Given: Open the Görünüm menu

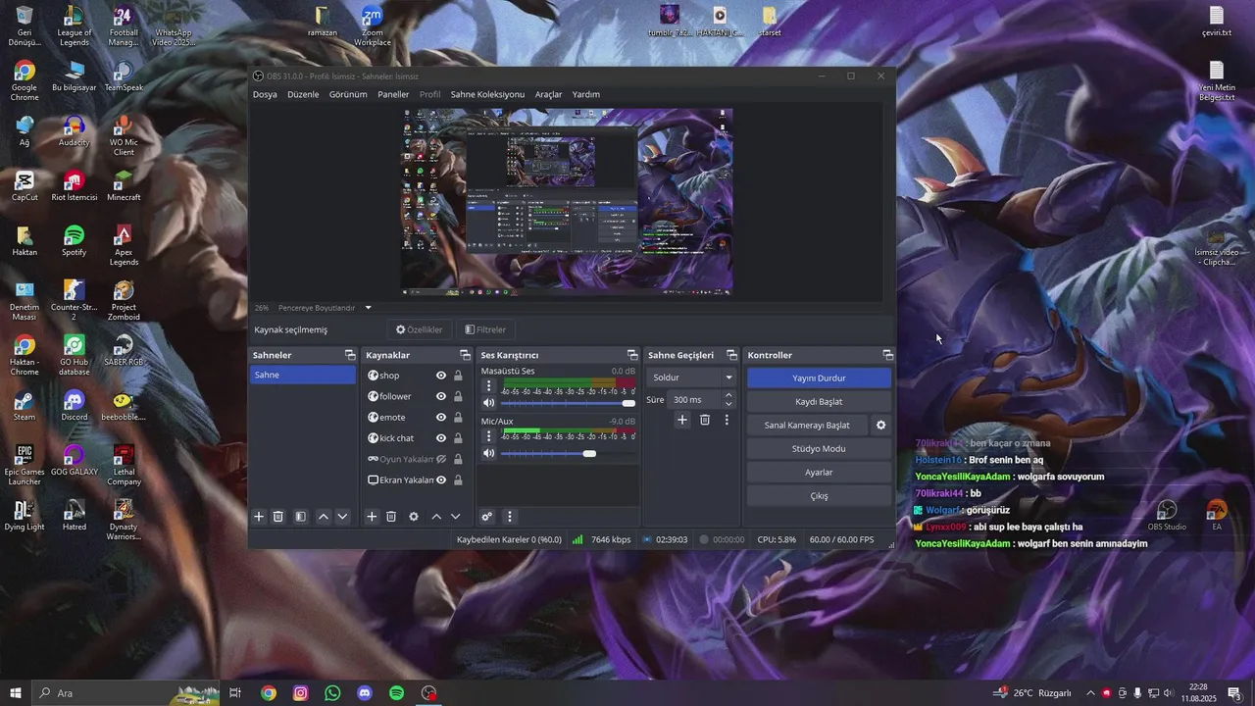Looking at the screenshot, I should pyautogui.click(x=348, y=94).
